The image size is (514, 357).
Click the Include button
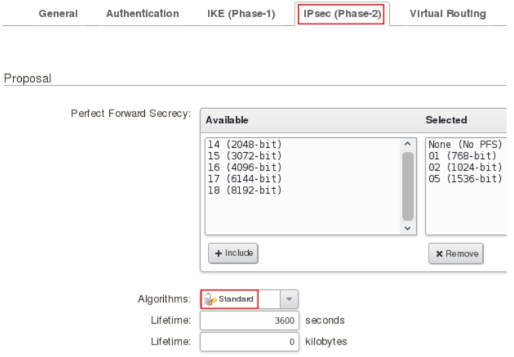233,253
